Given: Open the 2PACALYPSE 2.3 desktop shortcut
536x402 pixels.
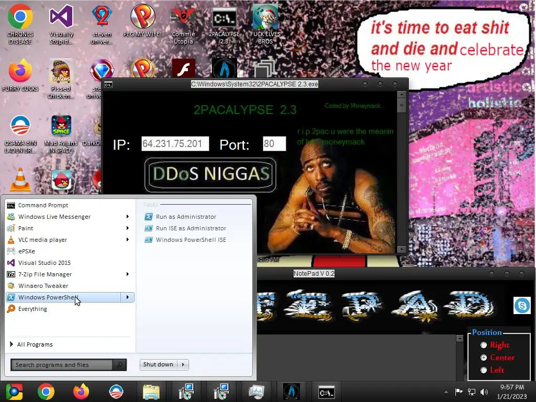Looking at the screenshot, I should [x=224, y=24].
